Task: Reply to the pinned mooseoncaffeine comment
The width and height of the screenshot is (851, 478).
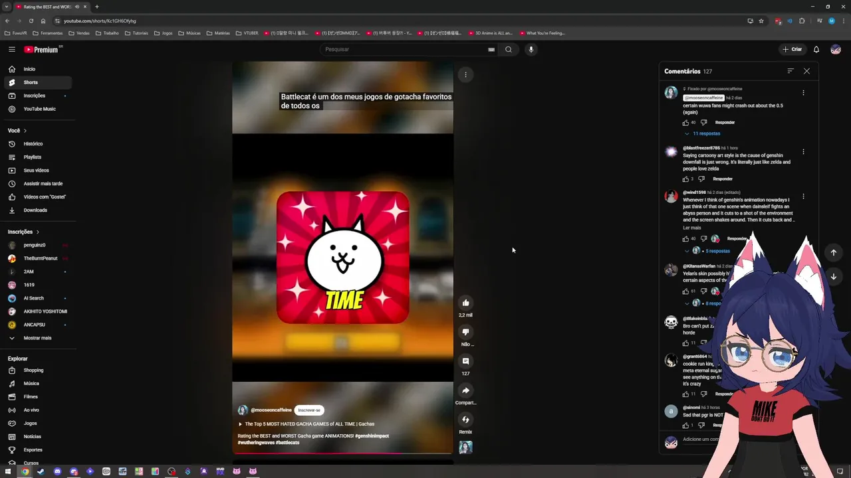Action: coord(725,122)
